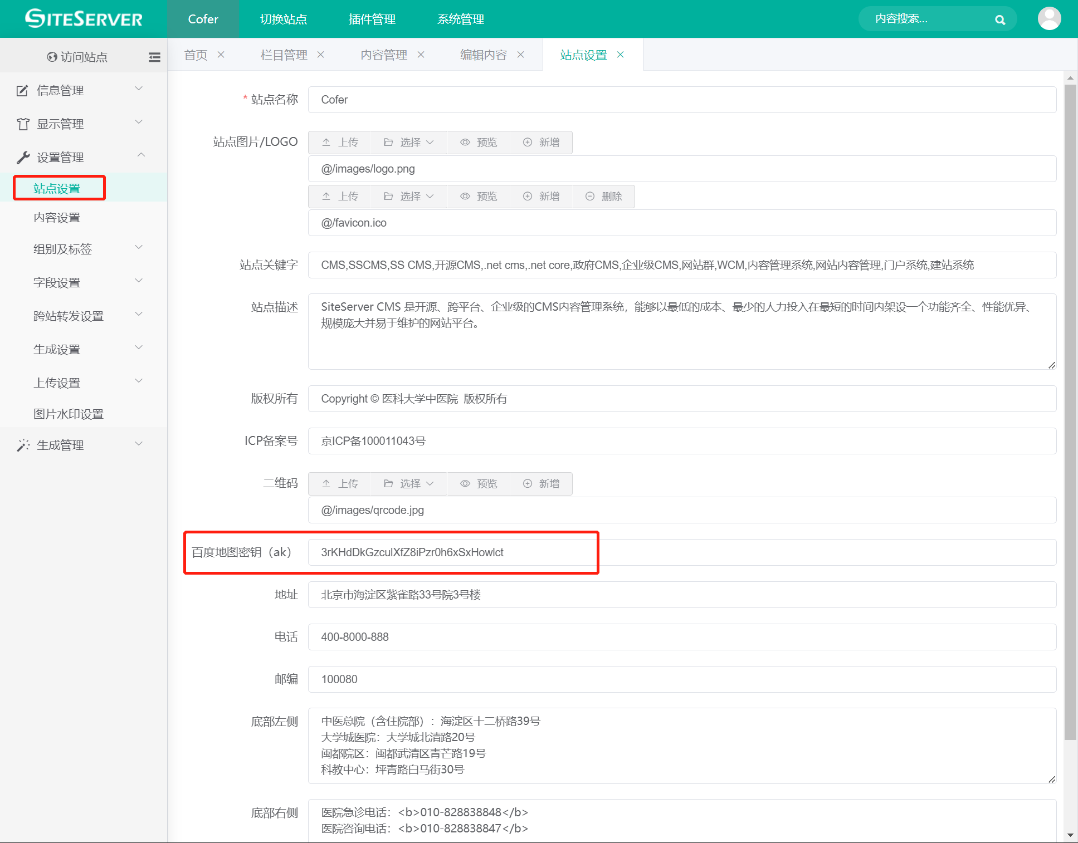Close the 内容管理 tab
The image size is (1078, 843).
421,55
